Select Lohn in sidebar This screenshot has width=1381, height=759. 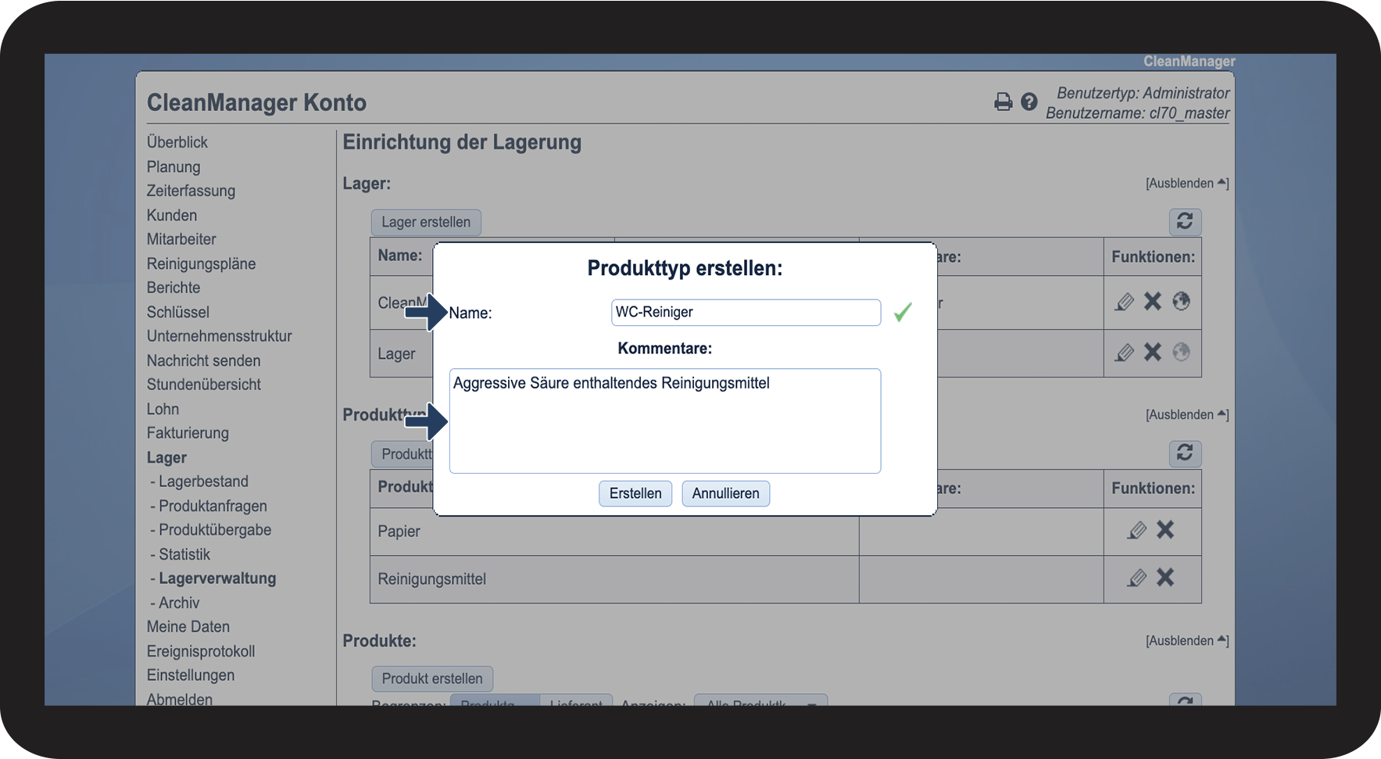(163, 409)
